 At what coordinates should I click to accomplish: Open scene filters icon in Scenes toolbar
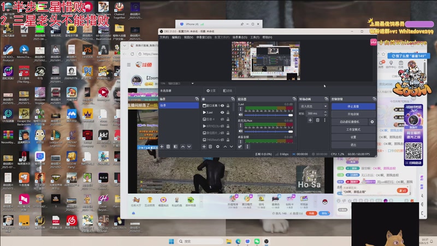point(175,147)
